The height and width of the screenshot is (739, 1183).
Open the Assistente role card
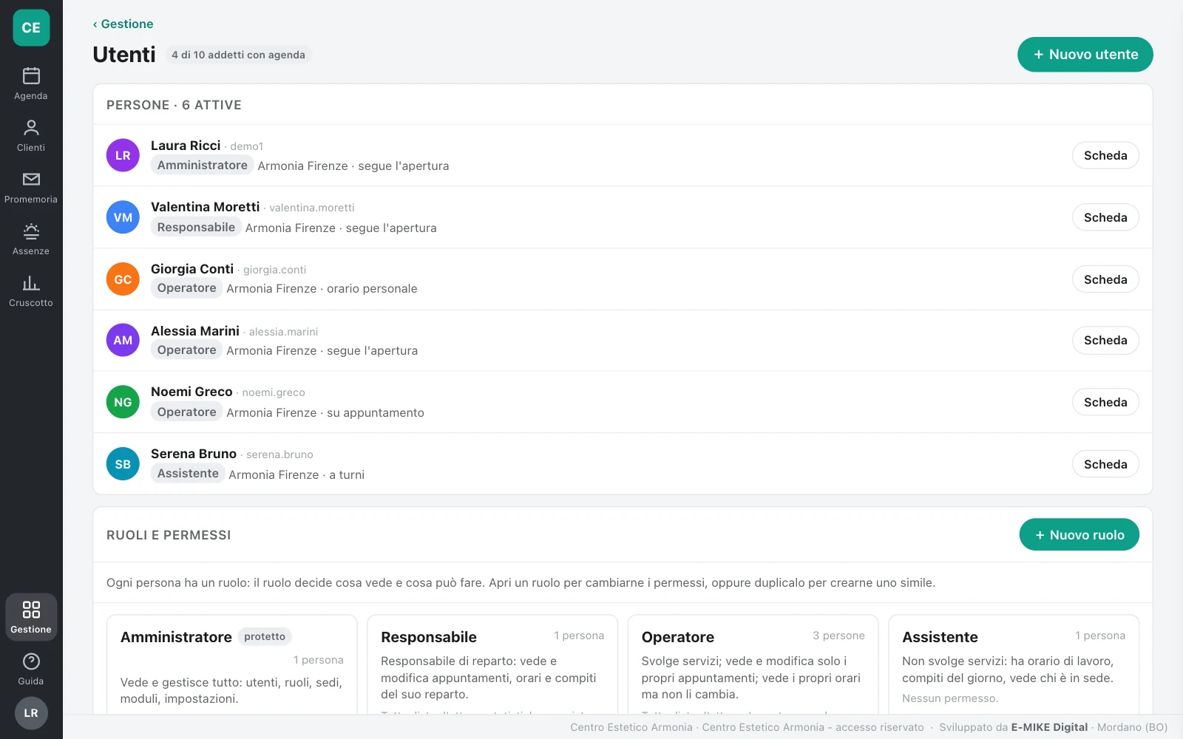coord(1014,664)
